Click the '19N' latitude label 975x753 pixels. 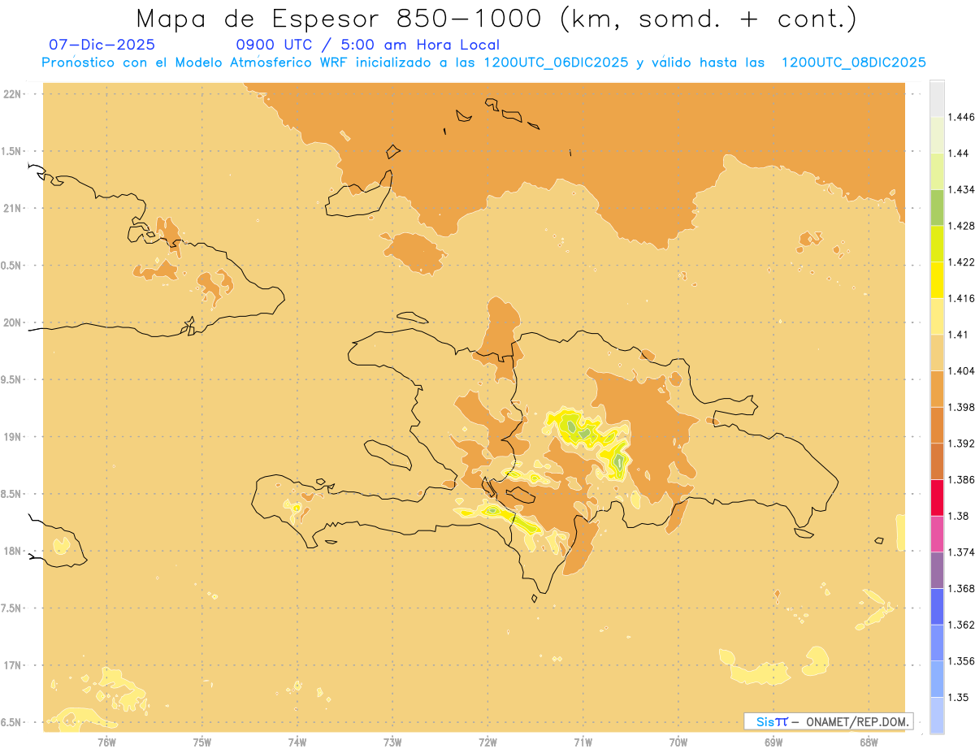coord(12,436)
